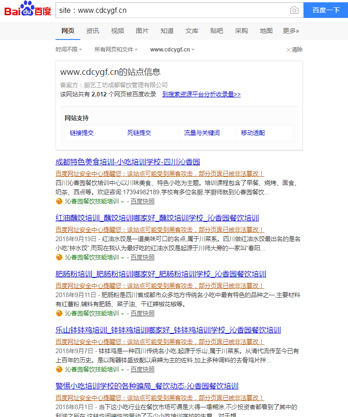
Task: Clear filters with the 清除 button
Action: (x=294, y=50)
